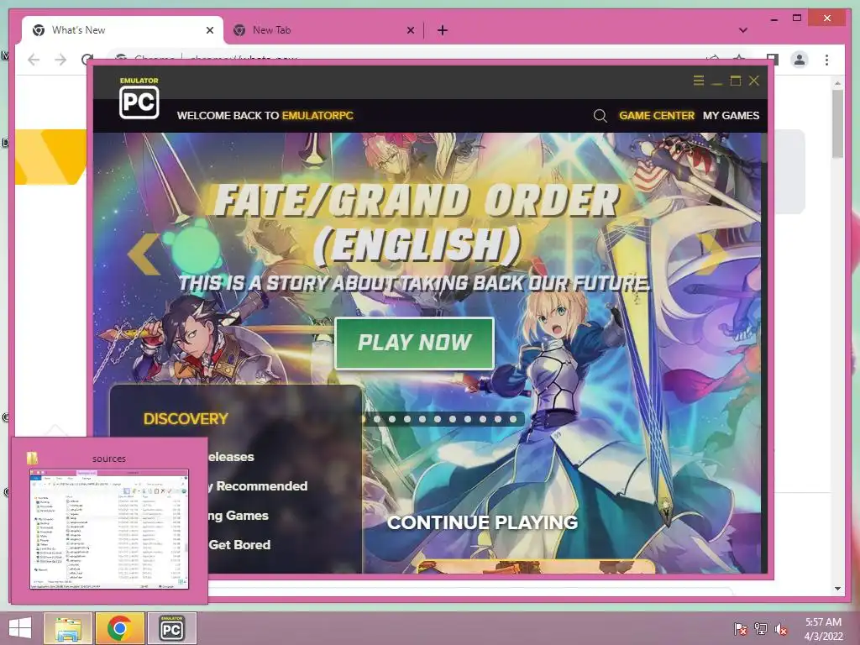Switch to the What's New tab
860x645 pixels.
123,30
